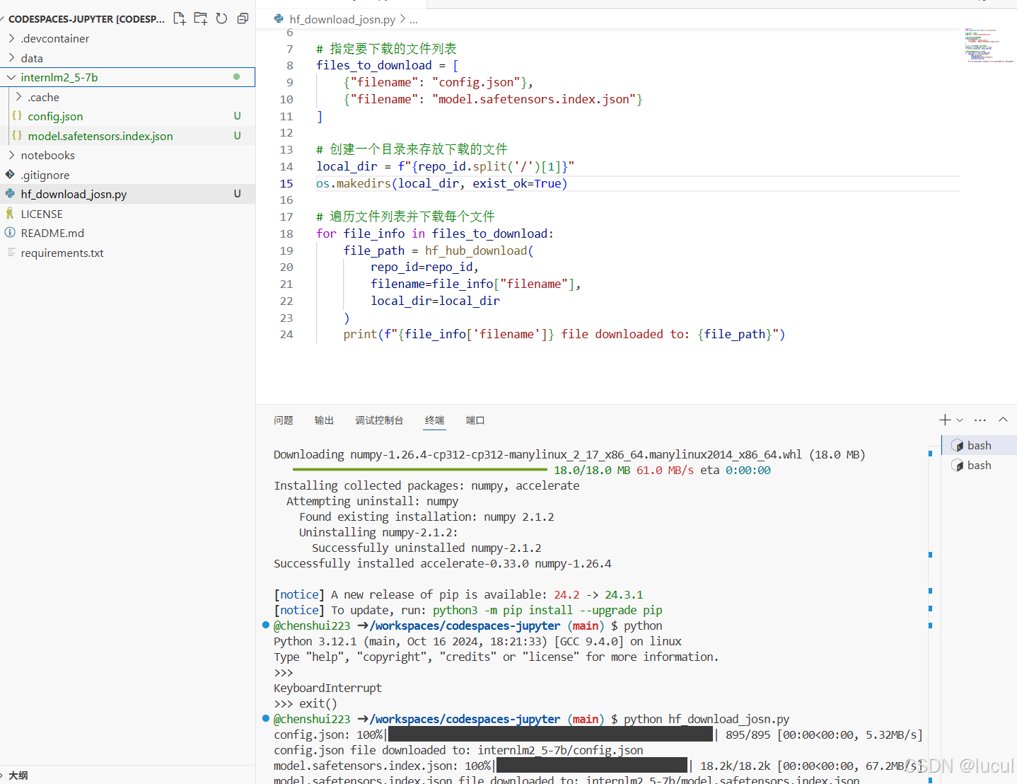Click the text file icon beside requirements.txt

coord(10,252)
